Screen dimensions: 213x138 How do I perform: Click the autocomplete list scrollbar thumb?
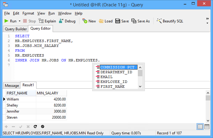(140, 73)
